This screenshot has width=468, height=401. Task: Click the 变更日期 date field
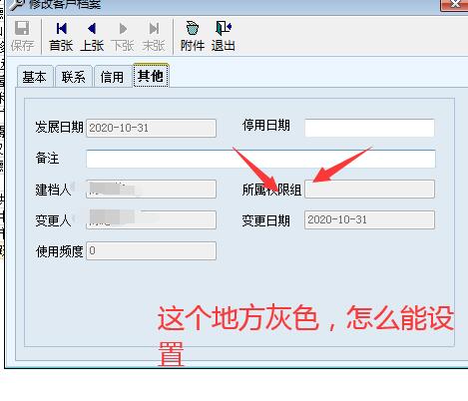[369, 219]
